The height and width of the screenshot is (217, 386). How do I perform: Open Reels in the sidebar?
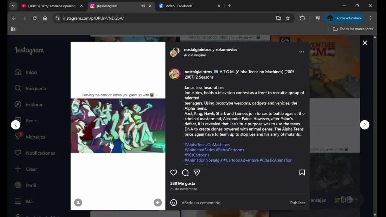pyautogui.click(x=26, y=121)
